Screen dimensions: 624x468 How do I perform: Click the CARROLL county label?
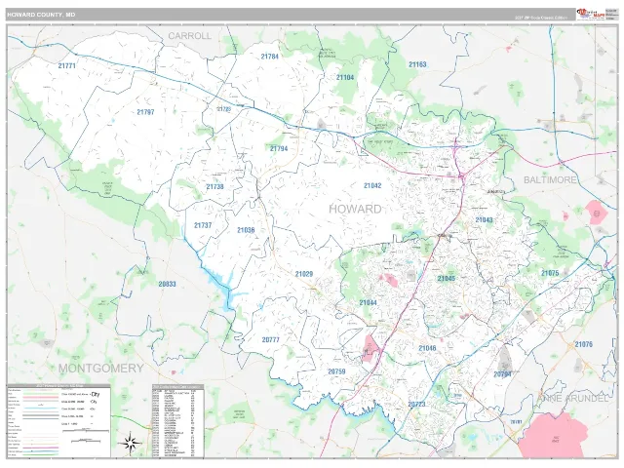pyautogui.click(x=190, y=36)
